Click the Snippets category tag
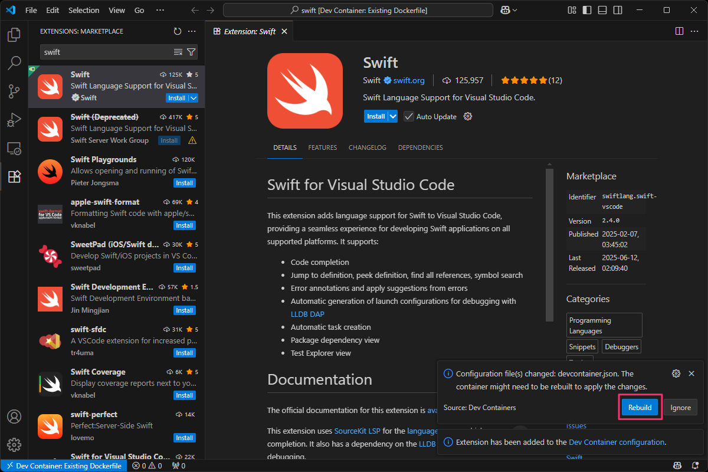 point(582,346)
